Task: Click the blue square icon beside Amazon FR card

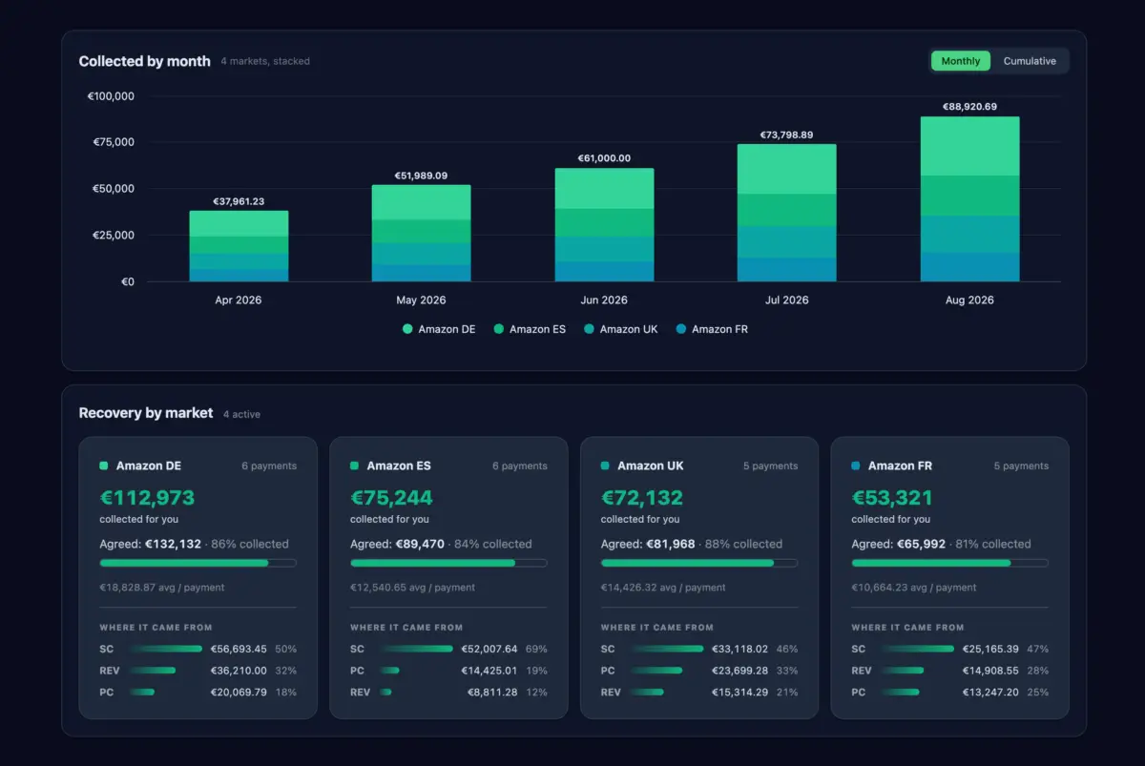Action: [856, 466]
